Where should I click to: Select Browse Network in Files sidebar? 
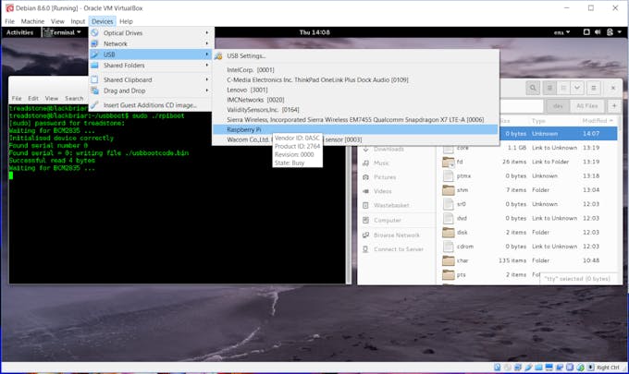397,235
